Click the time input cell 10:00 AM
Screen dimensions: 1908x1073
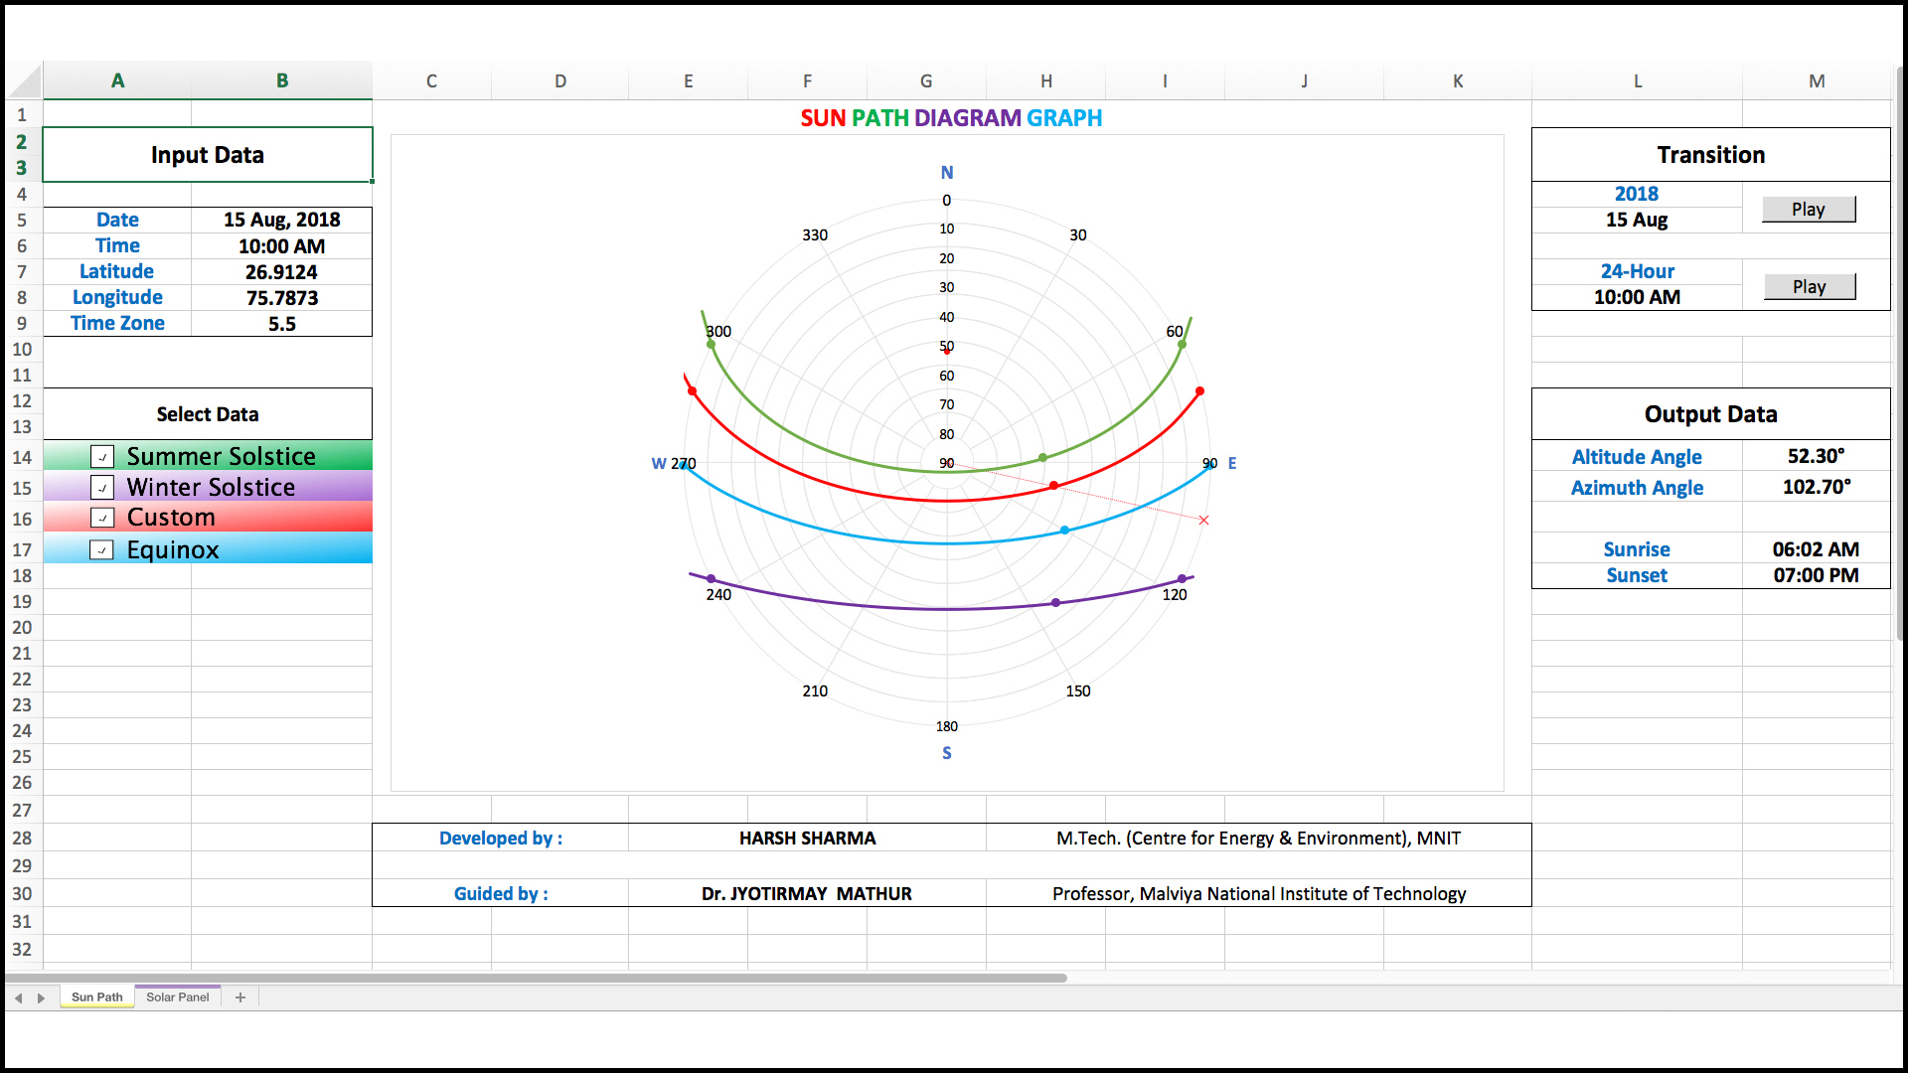click(281, 245)
